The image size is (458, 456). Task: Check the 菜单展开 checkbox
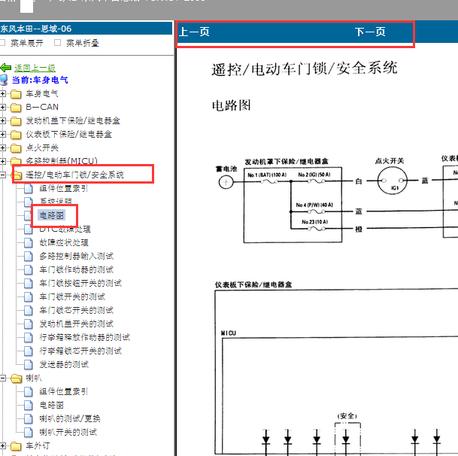(x=2, y=43)
